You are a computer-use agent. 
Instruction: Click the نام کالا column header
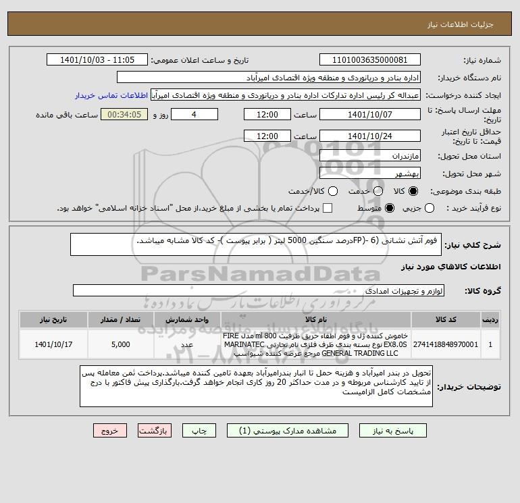pyautogui.click(x=316, y=319)
